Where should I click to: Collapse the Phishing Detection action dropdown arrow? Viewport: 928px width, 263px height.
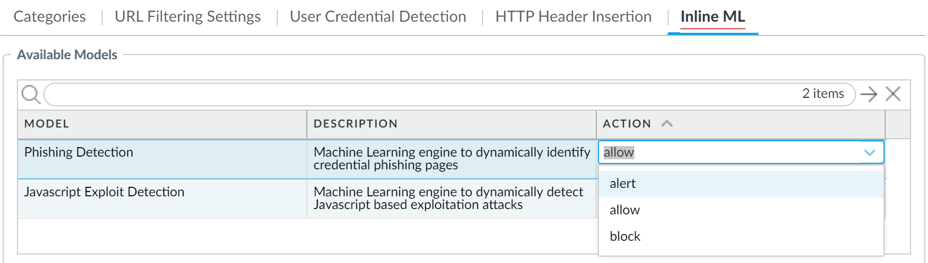click(x=869, y=152)
